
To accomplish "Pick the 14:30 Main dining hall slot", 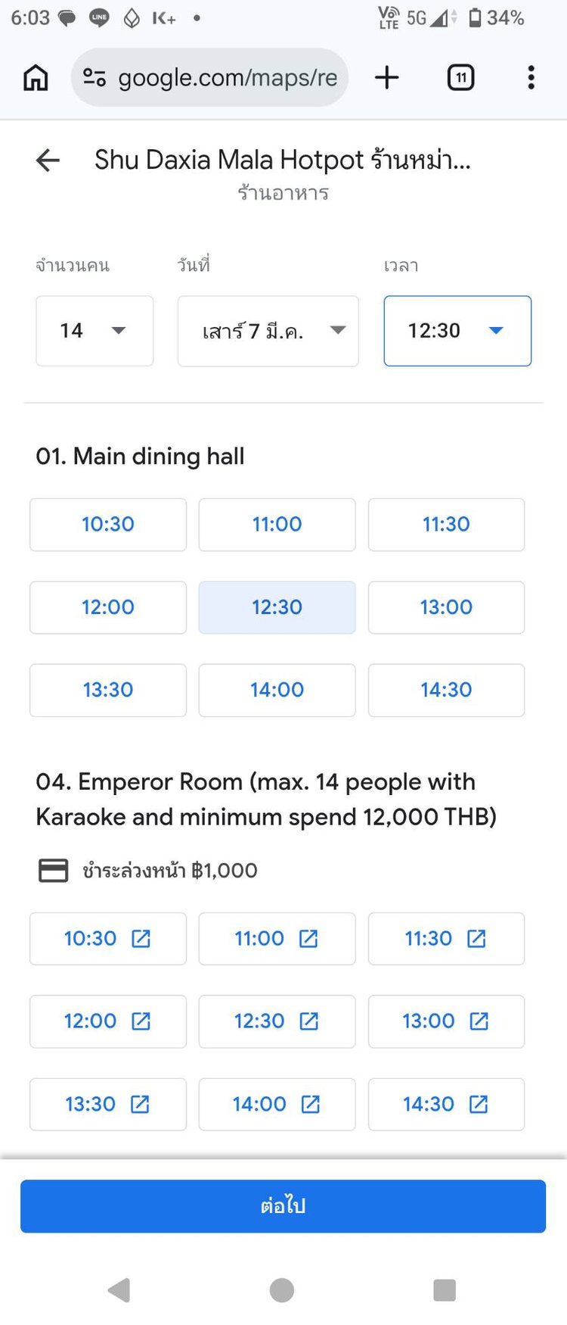I will [x=446, y=691].
